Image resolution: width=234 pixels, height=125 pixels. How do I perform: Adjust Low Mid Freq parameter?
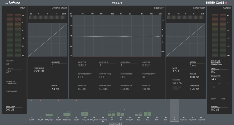click(x=107, y=76)
